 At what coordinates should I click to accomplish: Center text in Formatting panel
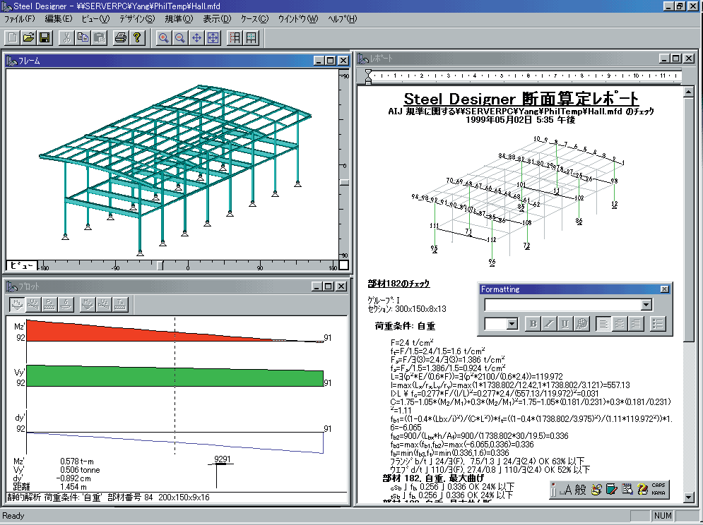[x=620, y=323]
